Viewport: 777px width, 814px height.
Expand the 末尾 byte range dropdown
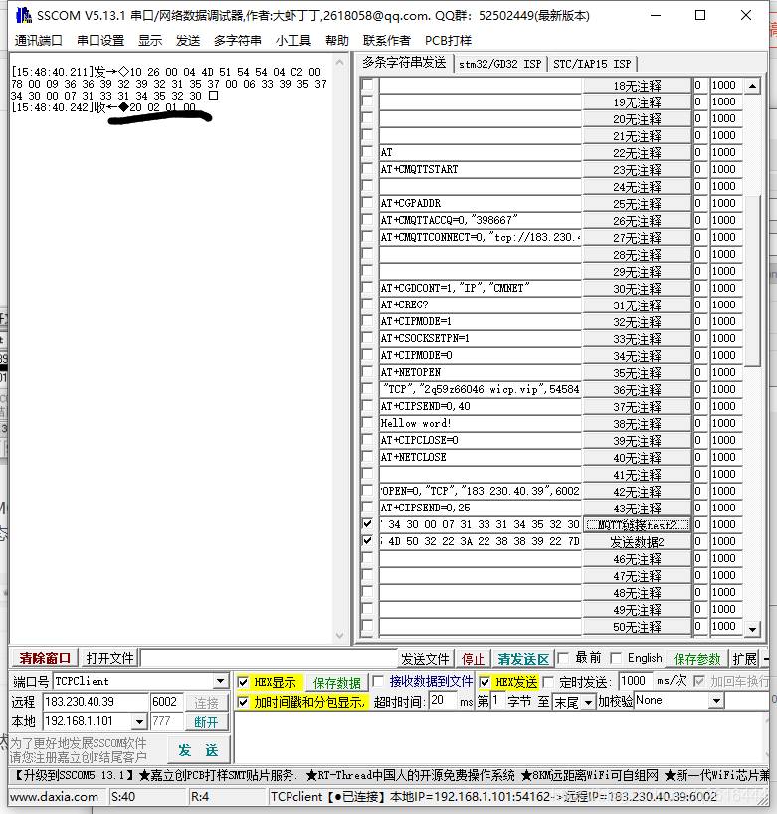coord(588,702)
